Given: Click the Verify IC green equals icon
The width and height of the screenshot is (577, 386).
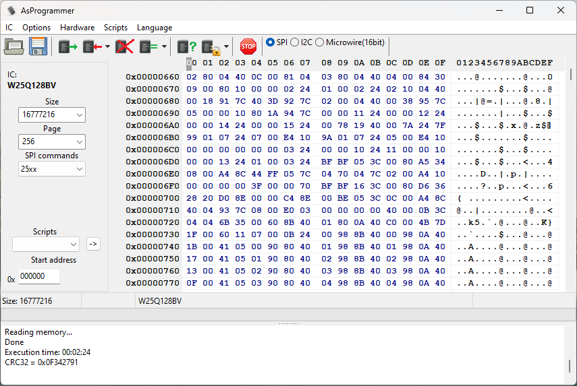Looking at the screenshot, I should tap(148, 46).
